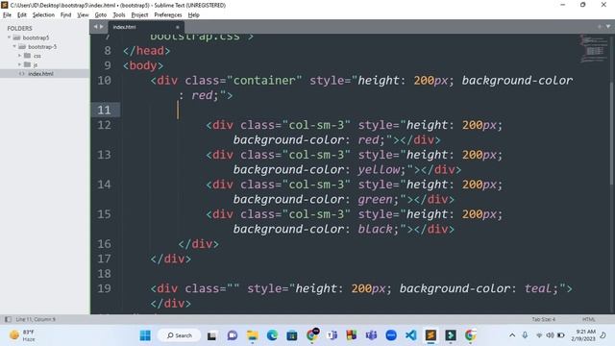
Task: Open the last Chrome icon on taskbar
Action: coord(470,335)
